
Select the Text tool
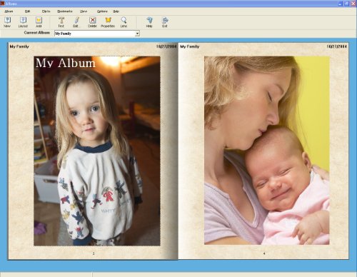pyautogui.click(x=61, y=22)
